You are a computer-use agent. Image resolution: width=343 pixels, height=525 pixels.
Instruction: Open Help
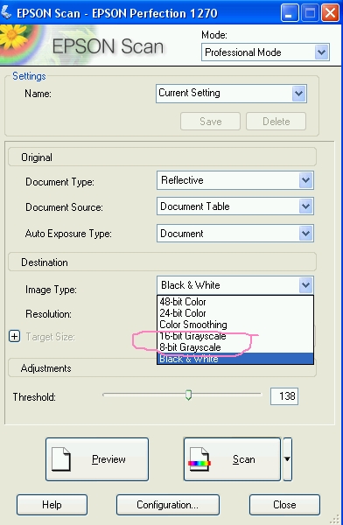[x=52, y=505]
